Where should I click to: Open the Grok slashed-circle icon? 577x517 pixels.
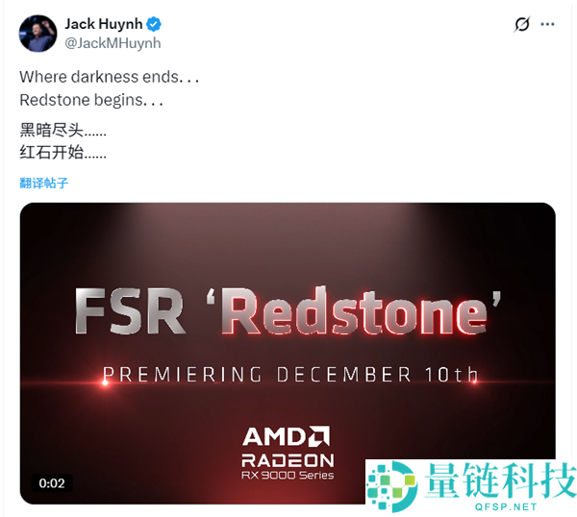pyautogui.click(x=522, y=24)
